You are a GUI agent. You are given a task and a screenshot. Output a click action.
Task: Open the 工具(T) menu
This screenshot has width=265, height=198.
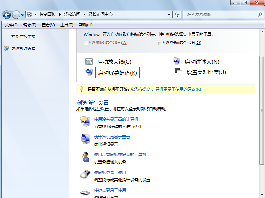coord(66,25)
